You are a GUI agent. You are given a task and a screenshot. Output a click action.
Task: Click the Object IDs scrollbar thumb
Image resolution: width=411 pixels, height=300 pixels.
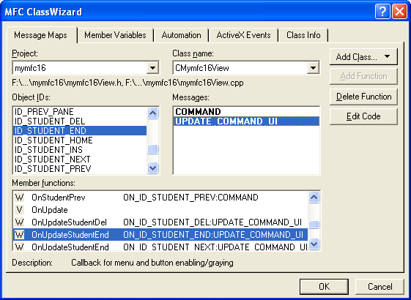click(153, 149)
